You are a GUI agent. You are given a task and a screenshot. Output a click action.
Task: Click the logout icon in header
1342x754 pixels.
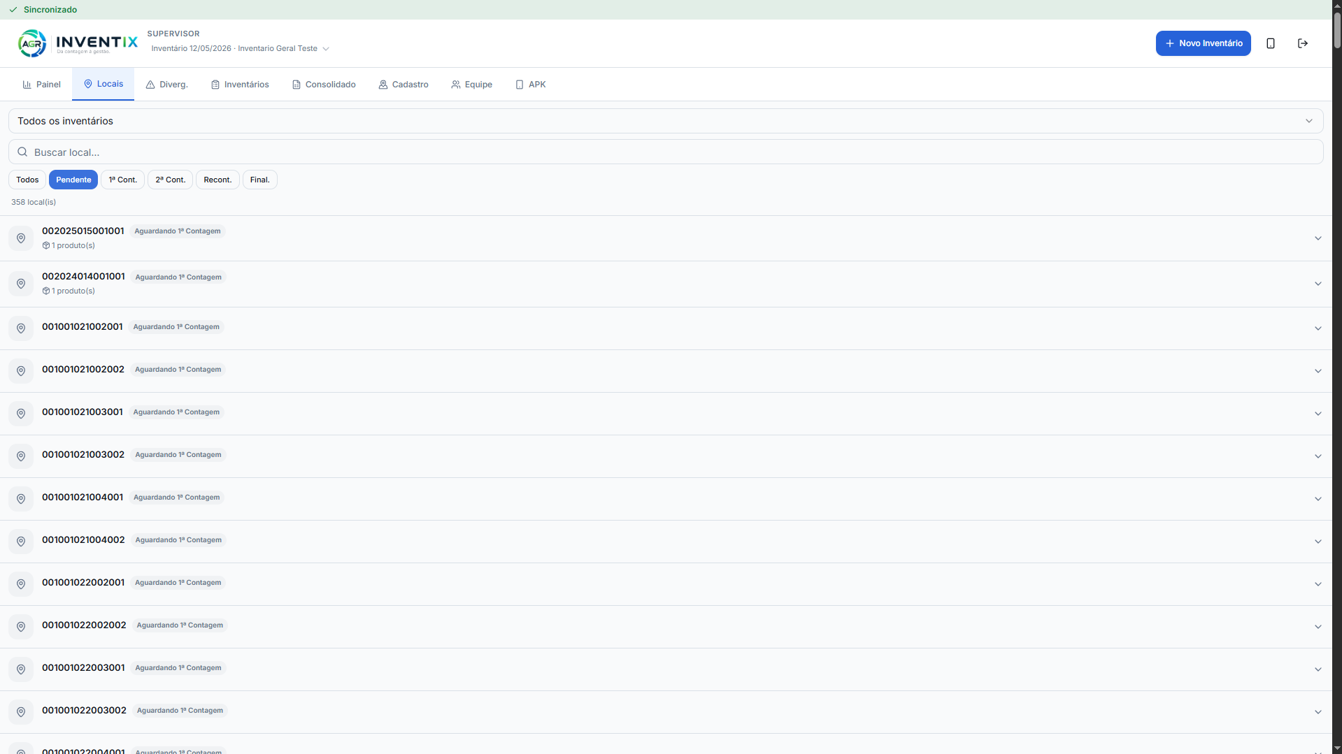[x=1303, y=43]
